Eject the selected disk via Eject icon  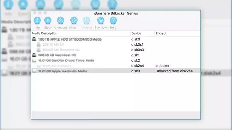(48, 20)
